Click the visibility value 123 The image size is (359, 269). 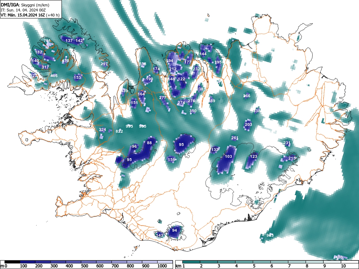253,156
